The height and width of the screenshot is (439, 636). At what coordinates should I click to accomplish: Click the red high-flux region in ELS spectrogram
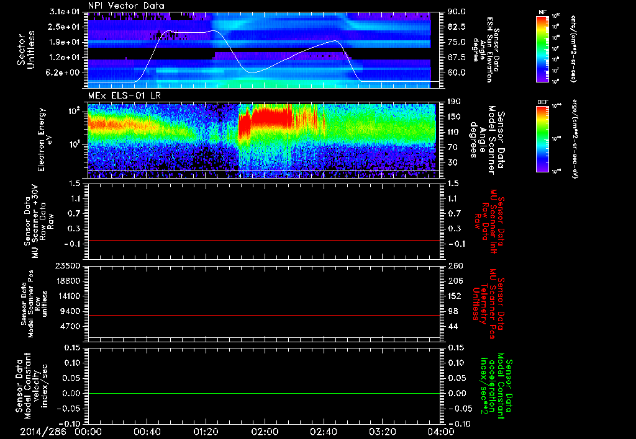(267, 118)
